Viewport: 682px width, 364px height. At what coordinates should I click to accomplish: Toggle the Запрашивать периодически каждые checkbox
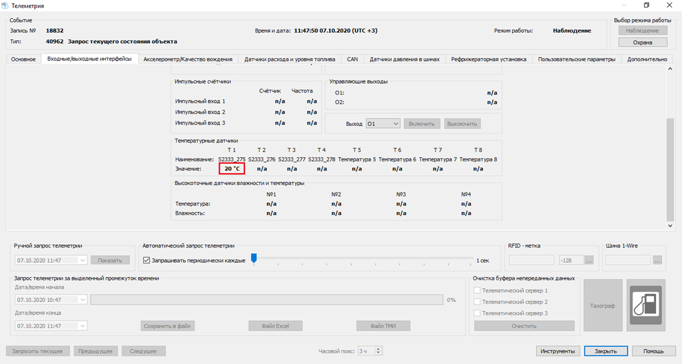[x=147, y=260]
